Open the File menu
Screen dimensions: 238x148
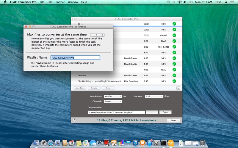42,2
